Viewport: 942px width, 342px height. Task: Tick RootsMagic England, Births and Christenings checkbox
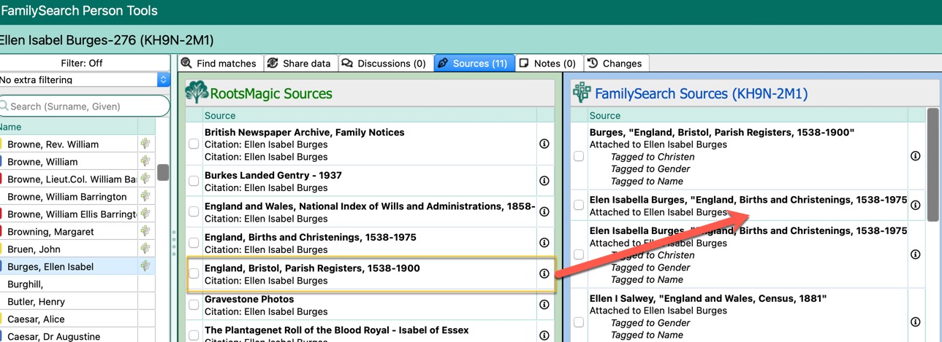(x=194, y=243)
